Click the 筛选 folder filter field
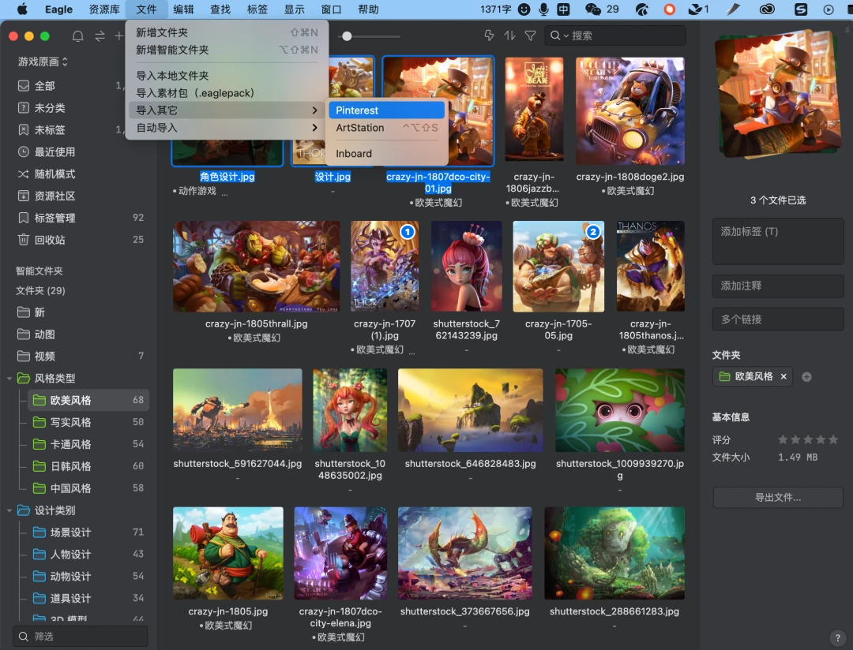 [81, 637]
